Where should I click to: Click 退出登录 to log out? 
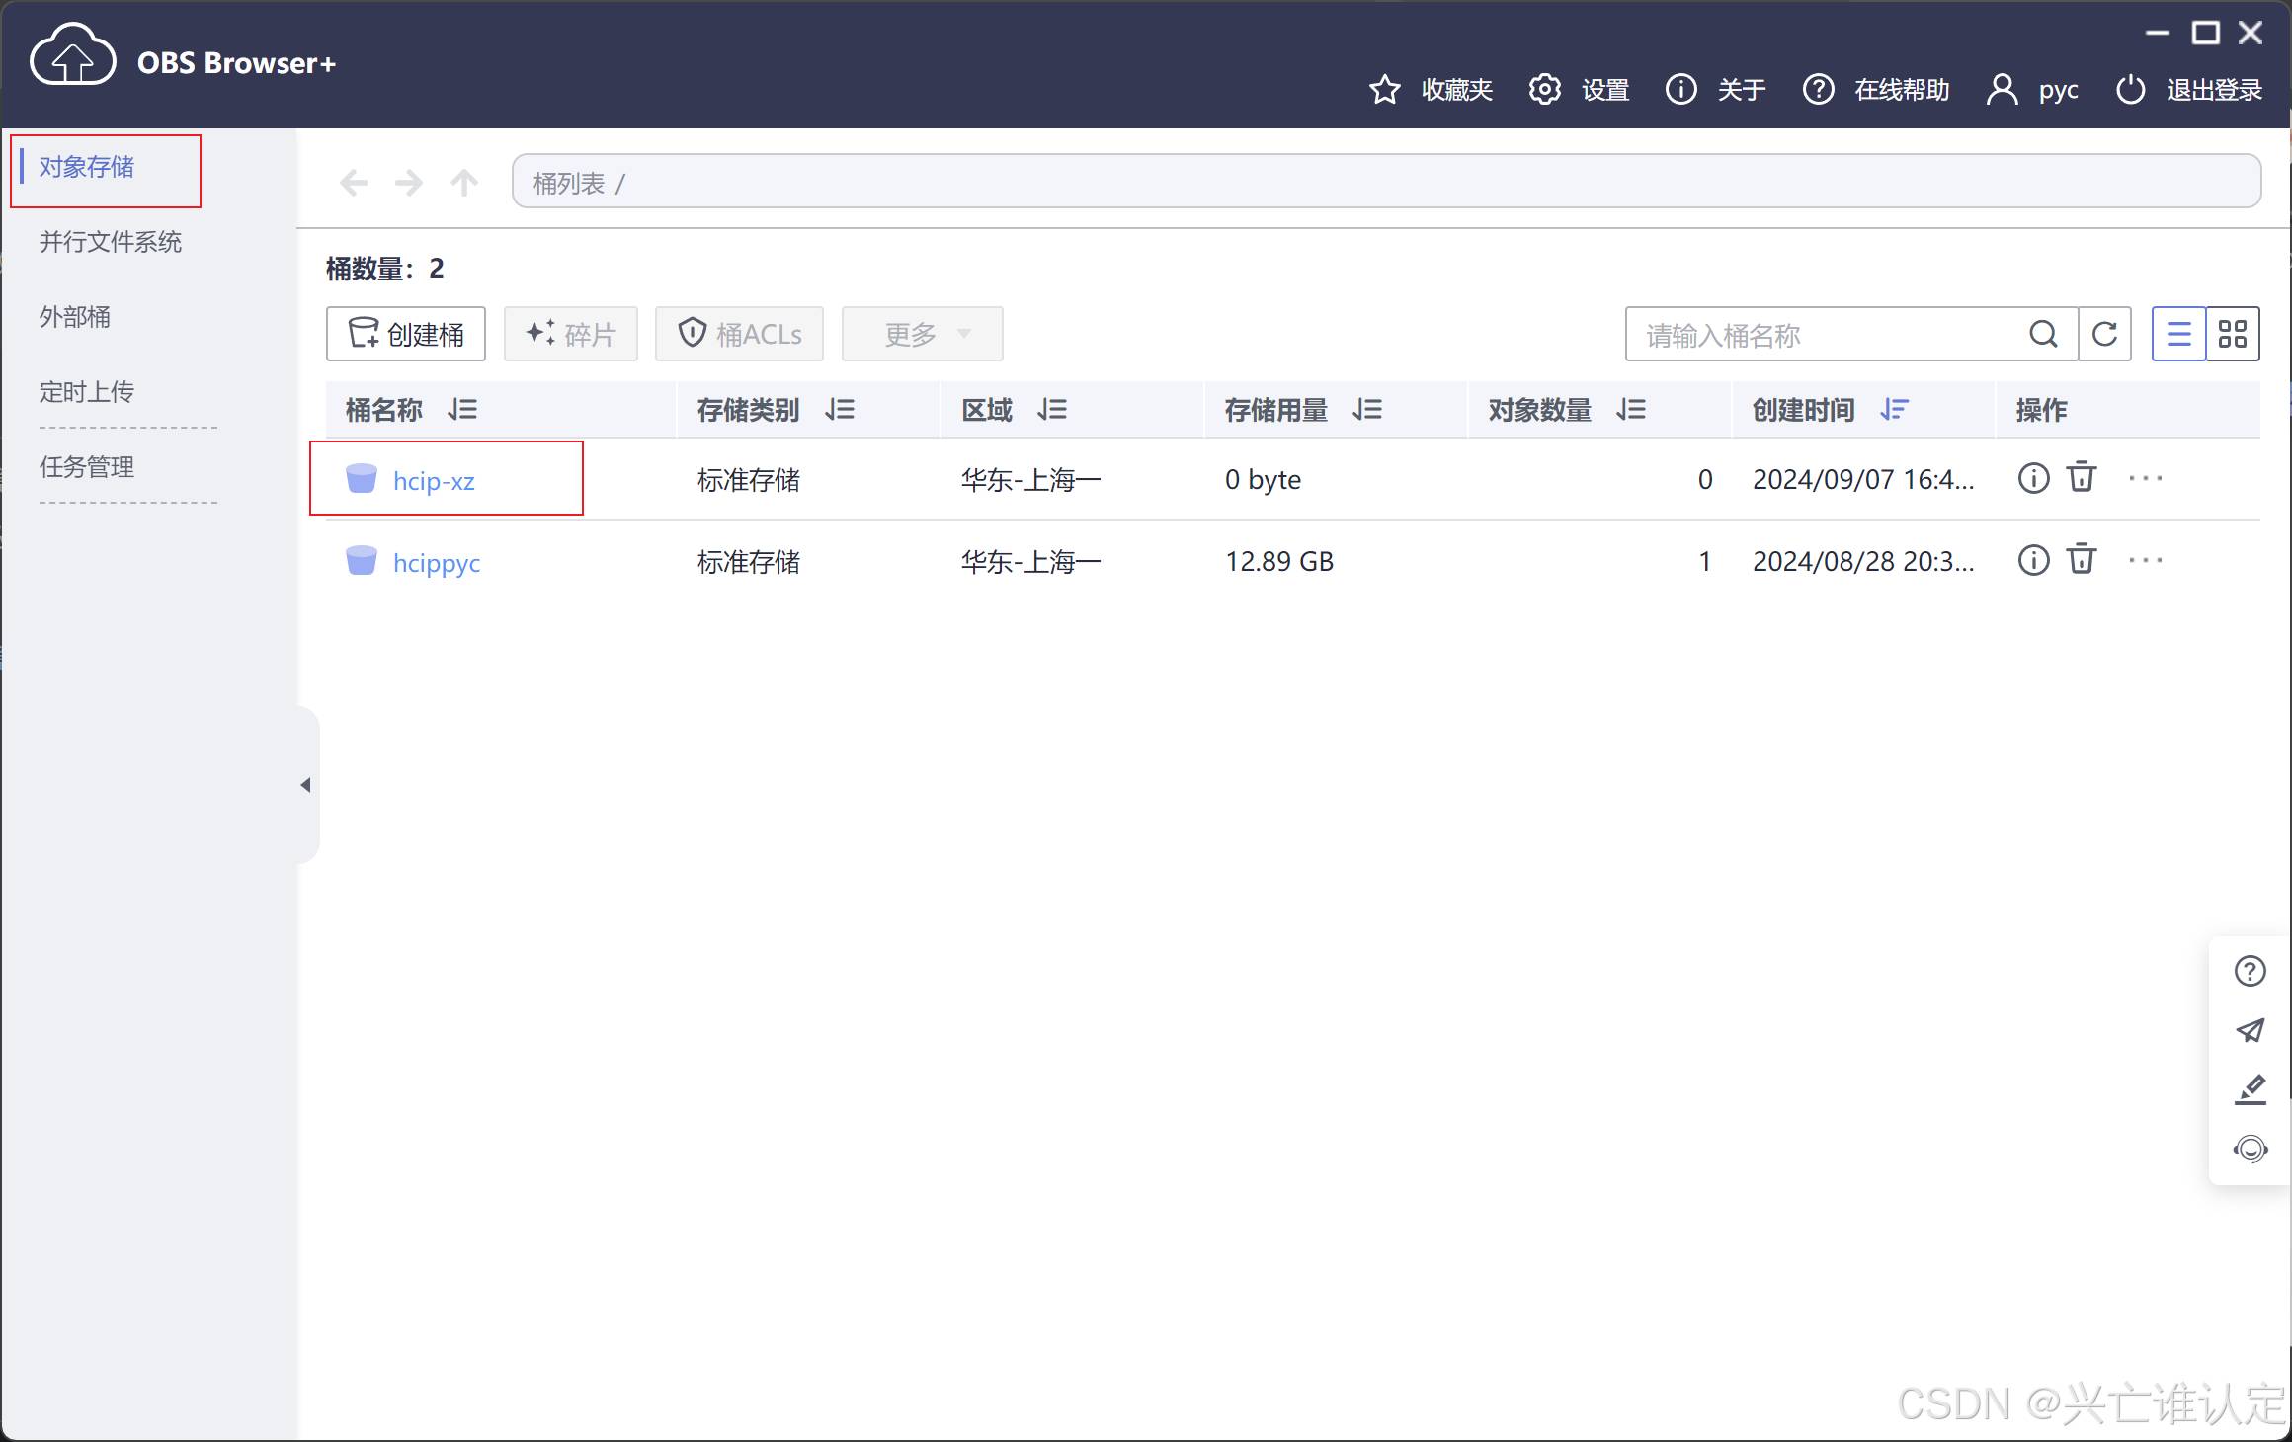pyautogui.click(x=2188, y=90)
